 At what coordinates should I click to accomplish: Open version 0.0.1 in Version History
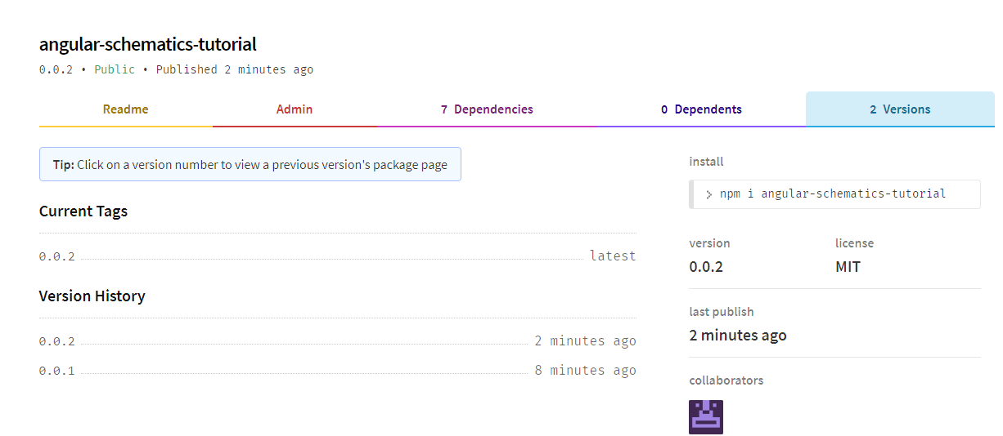[x=57, y=371]
